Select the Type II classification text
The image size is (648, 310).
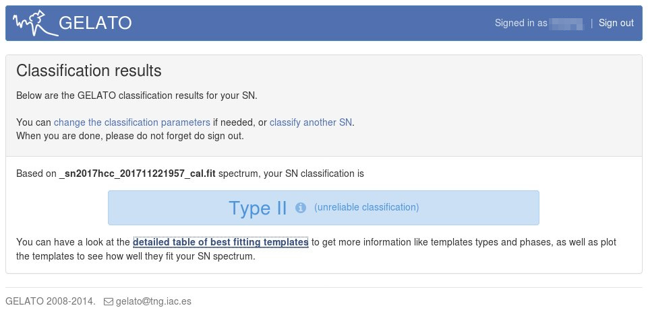258,208
